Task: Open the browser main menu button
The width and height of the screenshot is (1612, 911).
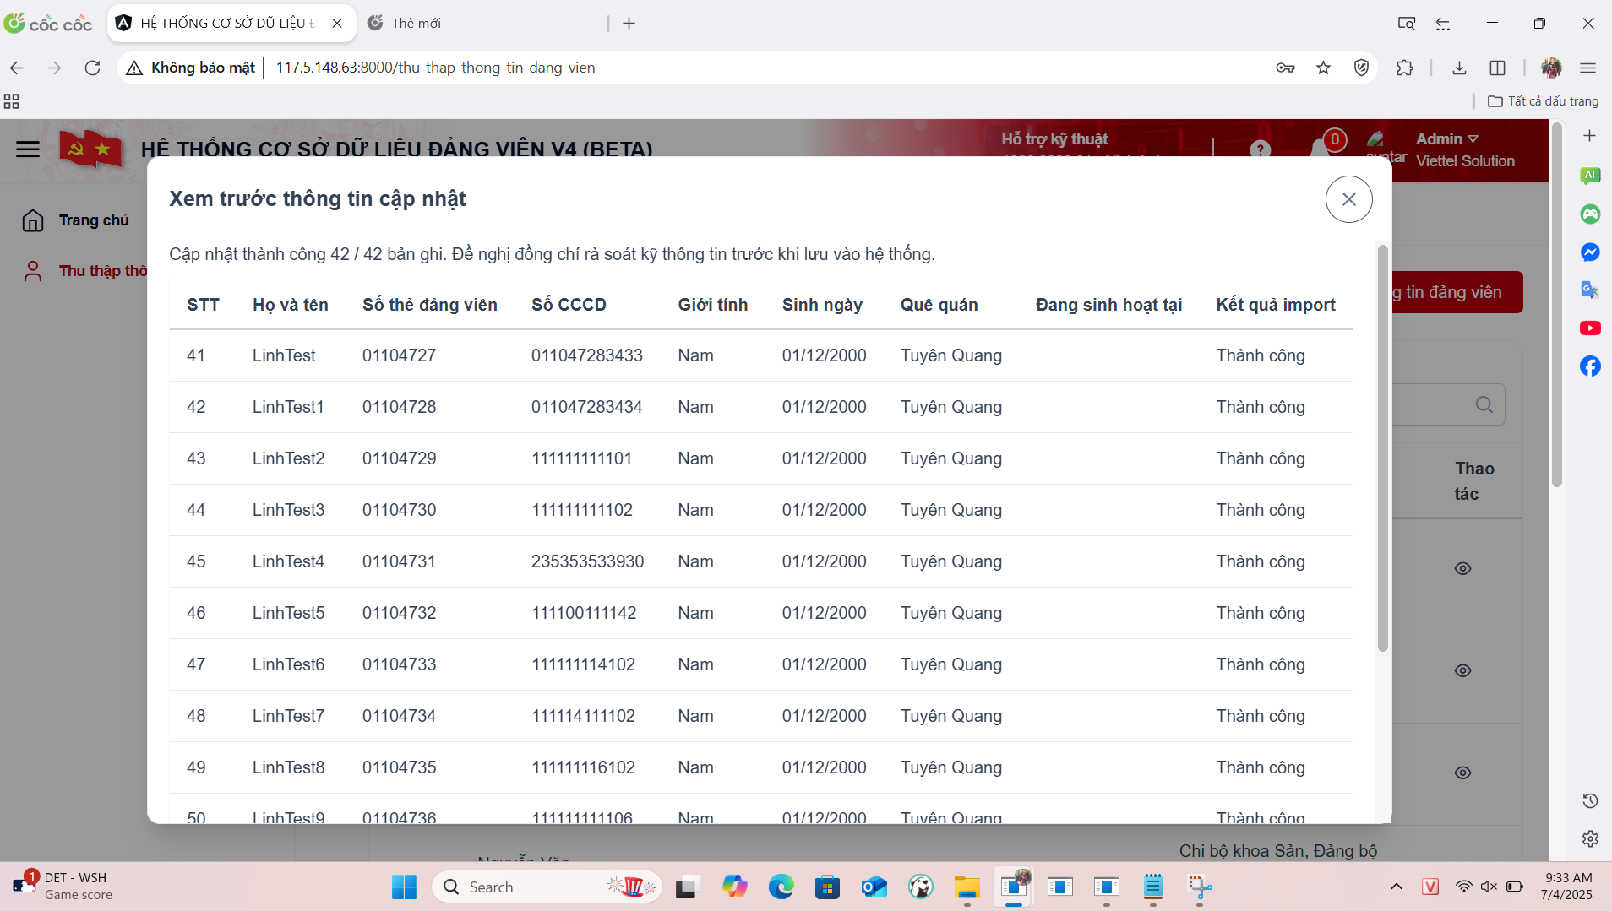Action: click(1587, 68)
